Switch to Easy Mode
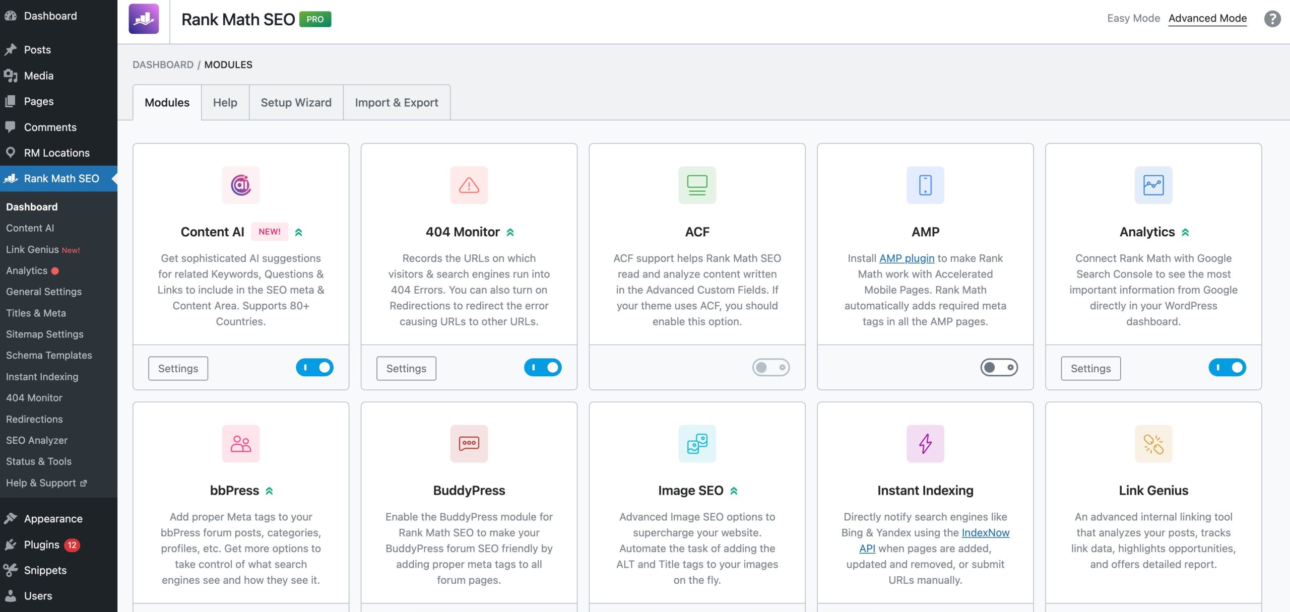1290x612 pixels. (x=1134, y=19)
